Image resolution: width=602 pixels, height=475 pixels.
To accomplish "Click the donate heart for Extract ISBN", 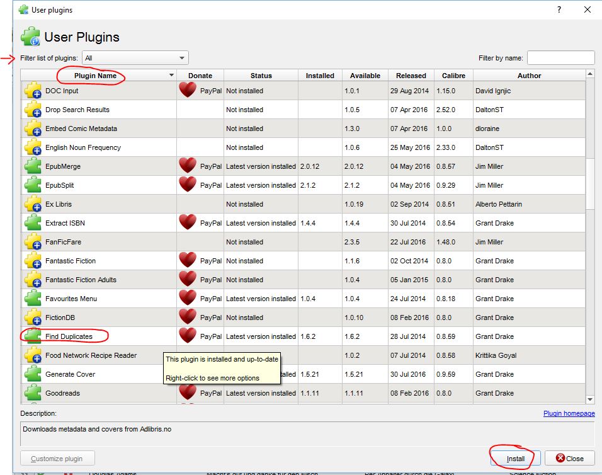I will [188, 222].
